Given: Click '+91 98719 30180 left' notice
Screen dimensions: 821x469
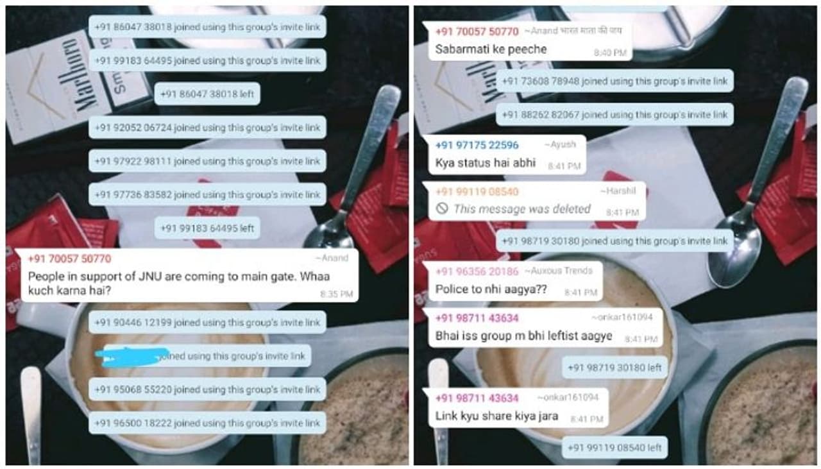Looking at the screenshot, I should pos(614,368).
